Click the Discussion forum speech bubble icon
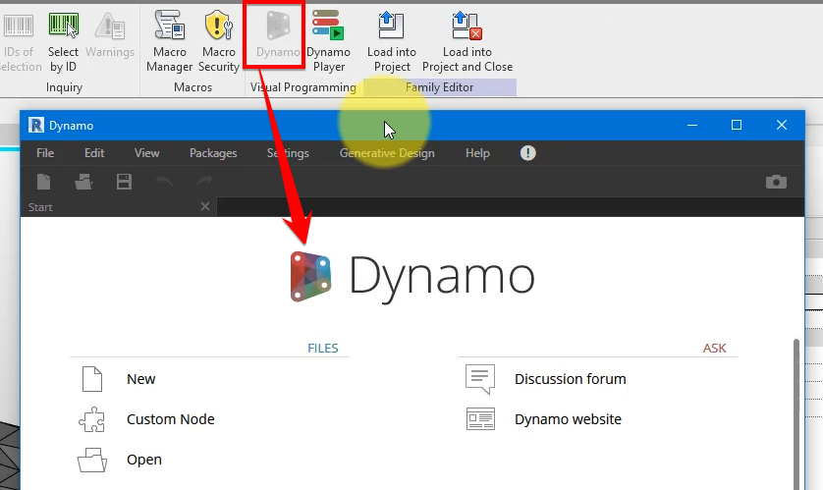This screenshot has height=490, width=823. coord(480,379)
